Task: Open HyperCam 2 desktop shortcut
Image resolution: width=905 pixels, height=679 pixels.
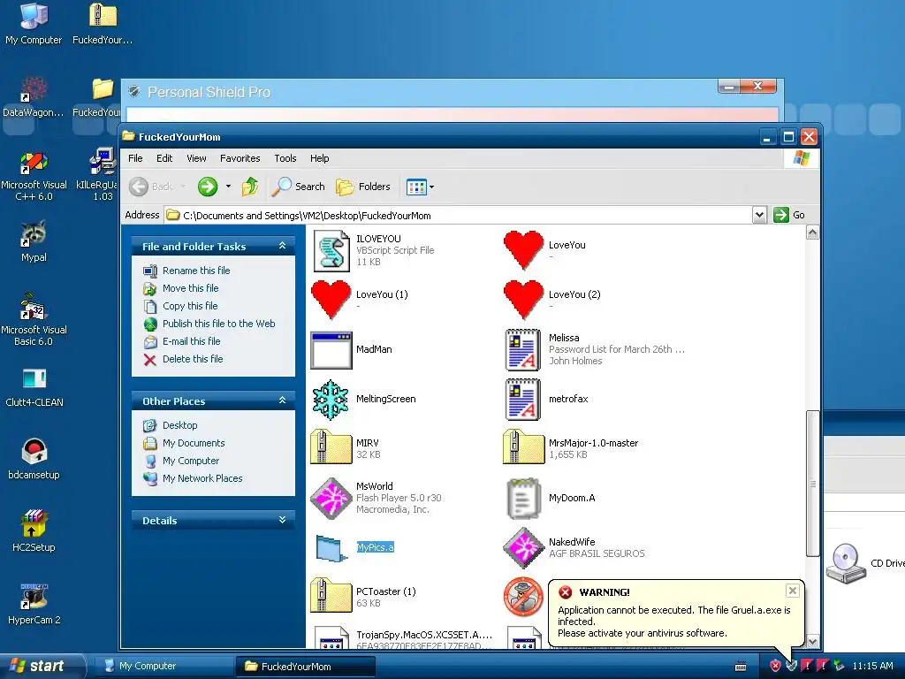Action: (34, 603)
